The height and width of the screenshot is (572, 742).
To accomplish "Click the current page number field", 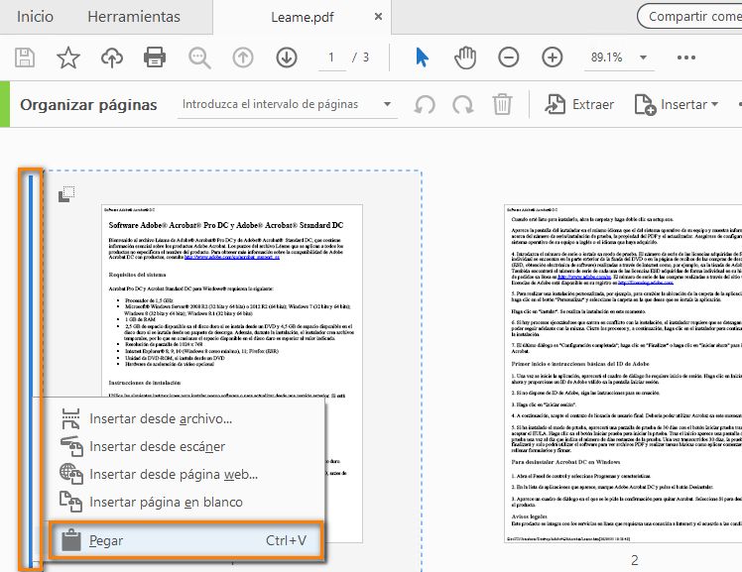I will [331, 57].
